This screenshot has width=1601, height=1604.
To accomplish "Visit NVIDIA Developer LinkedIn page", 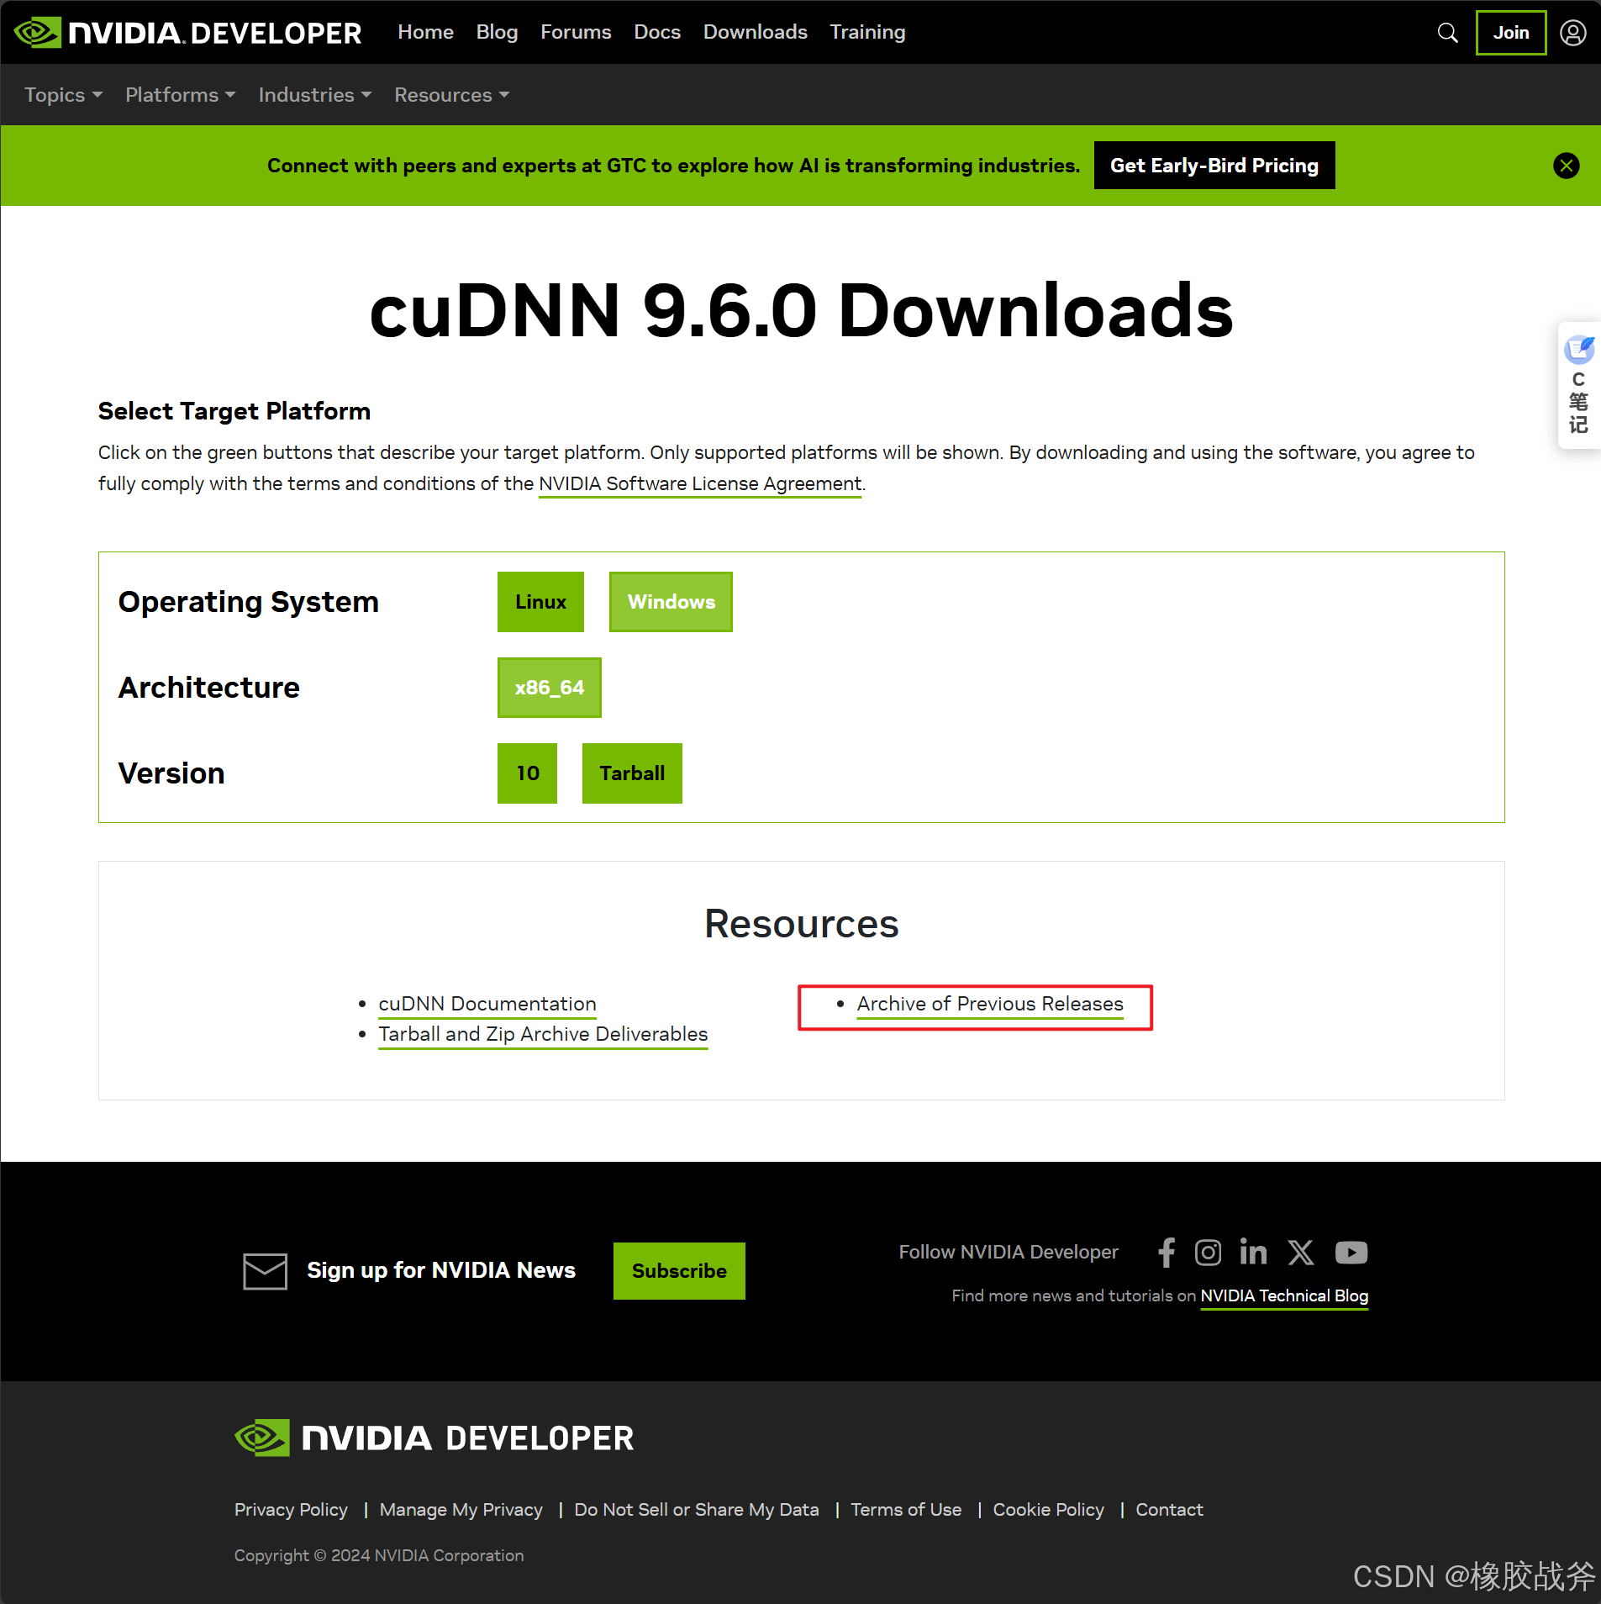I will point(1253,1252).
